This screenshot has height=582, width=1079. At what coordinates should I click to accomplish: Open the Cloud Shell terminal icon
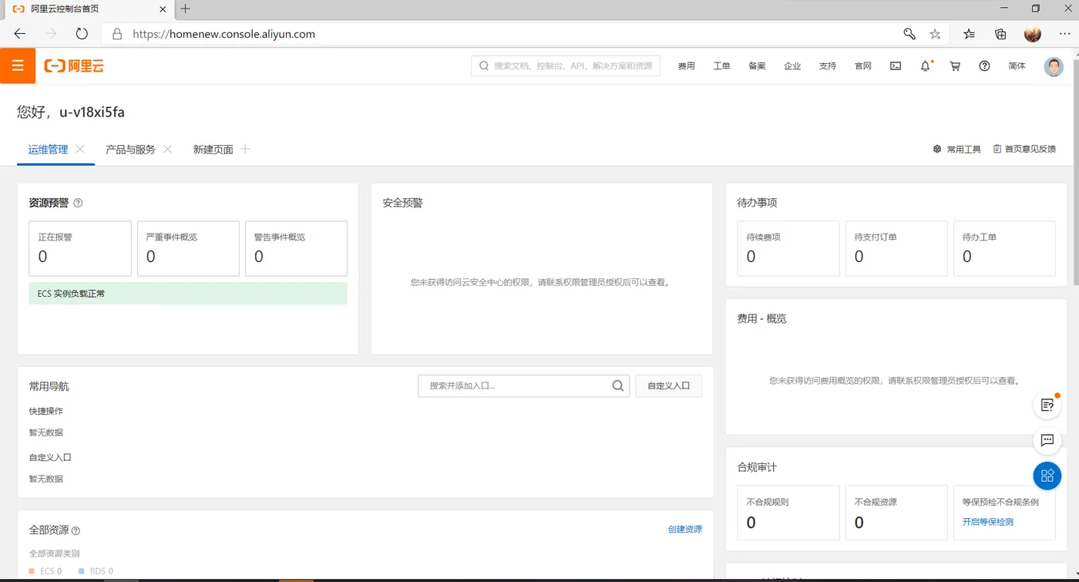pyautogui.click(x=896, y=66)
